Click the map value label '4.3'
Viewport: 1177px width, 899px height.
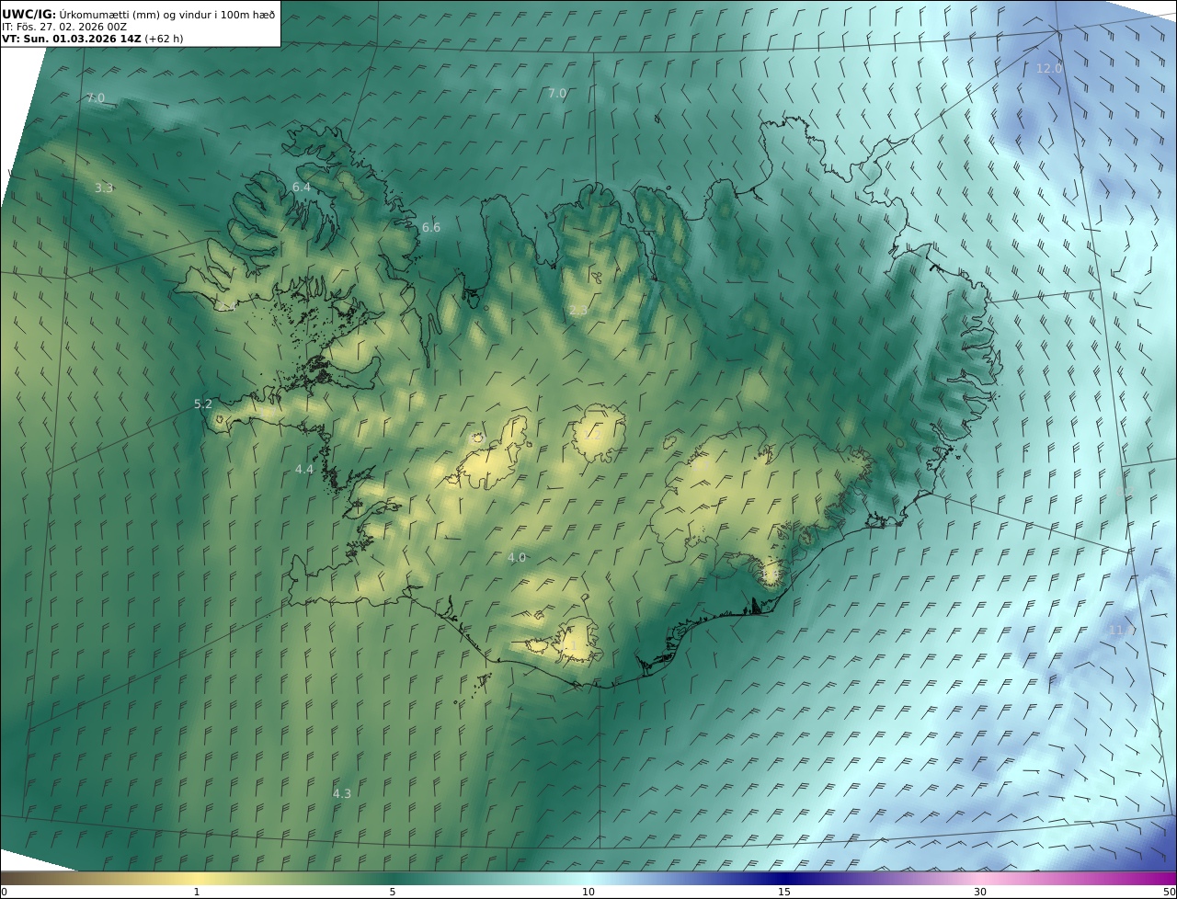click(342, 792)
